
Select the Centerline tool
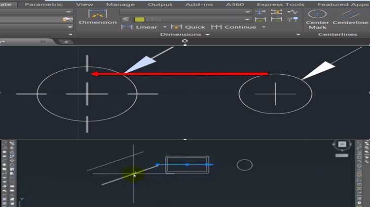coord(350,17)
